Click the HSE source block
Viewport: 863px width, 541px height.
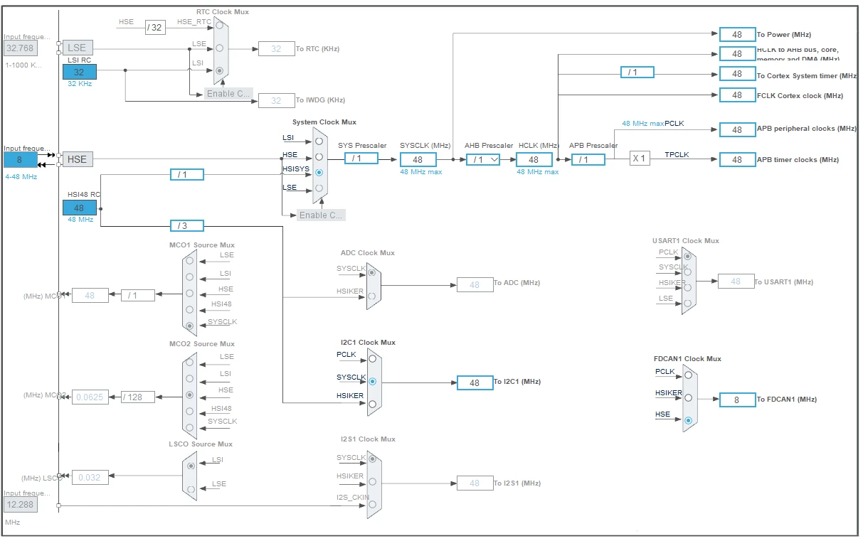tap(78, 159)
